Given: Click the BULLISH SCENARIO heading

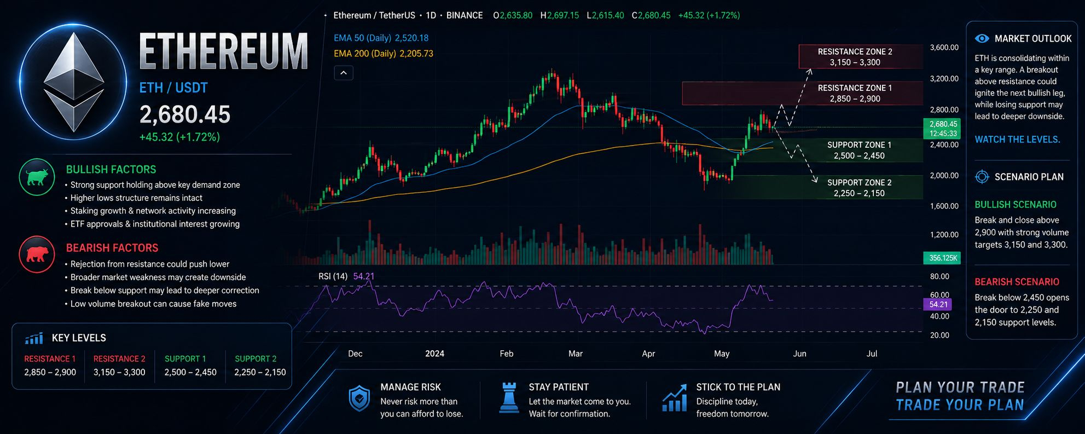Looking at the screenshot, I should tap(1016, 205).
